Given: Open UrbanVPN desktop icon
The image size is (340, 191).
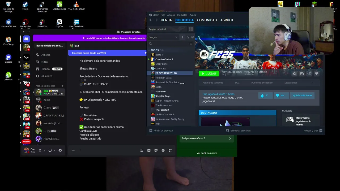Looking at the screenshot, I should 42,24.
